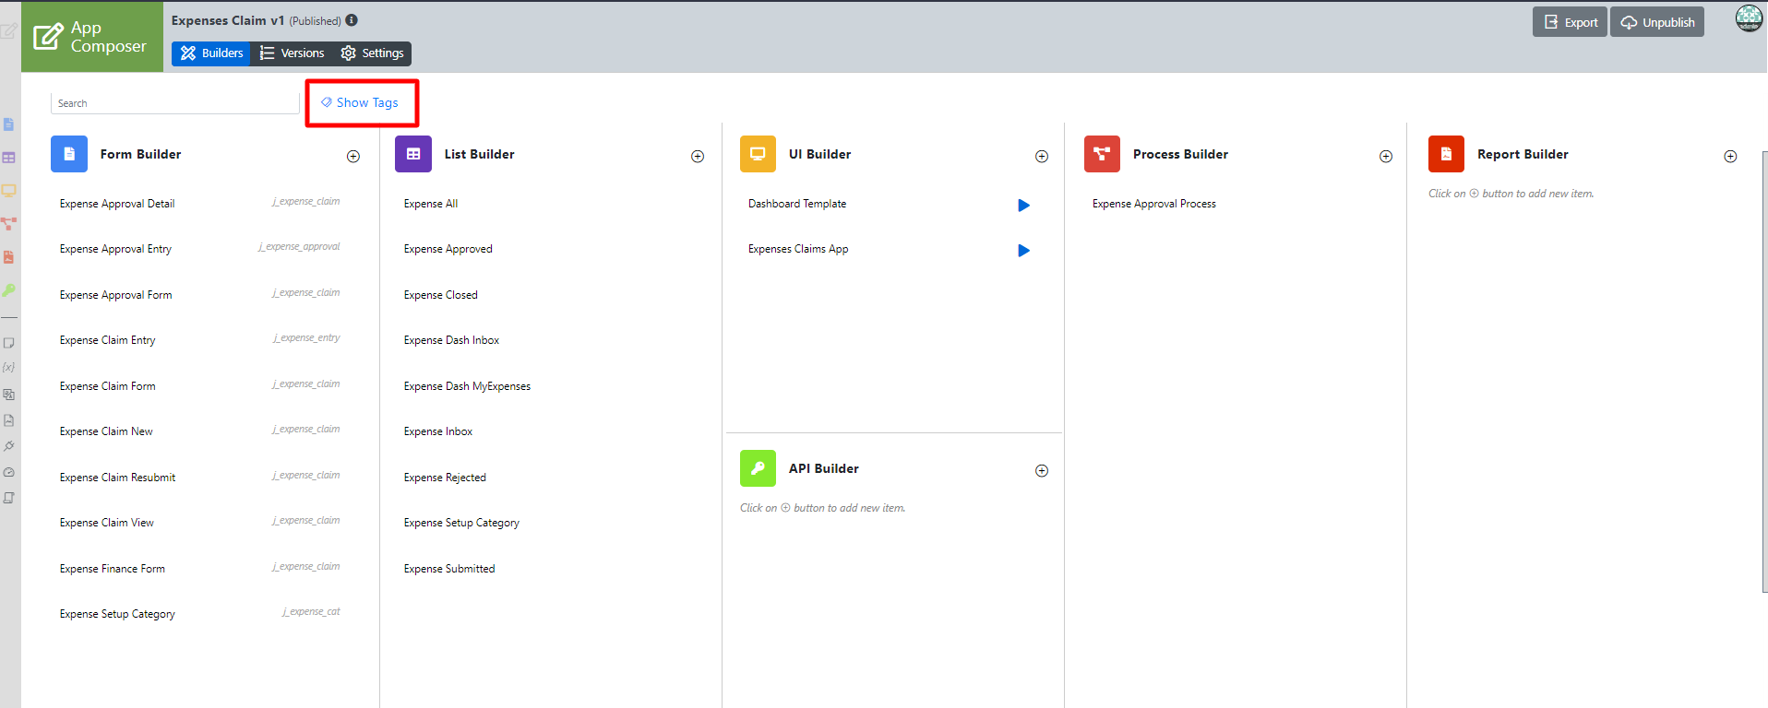
Task: Click the UI Builder yellow icon
Action: (x=758, y=154)
